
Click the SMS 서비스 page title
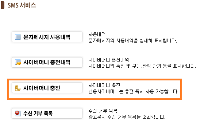tap(22, 5)
